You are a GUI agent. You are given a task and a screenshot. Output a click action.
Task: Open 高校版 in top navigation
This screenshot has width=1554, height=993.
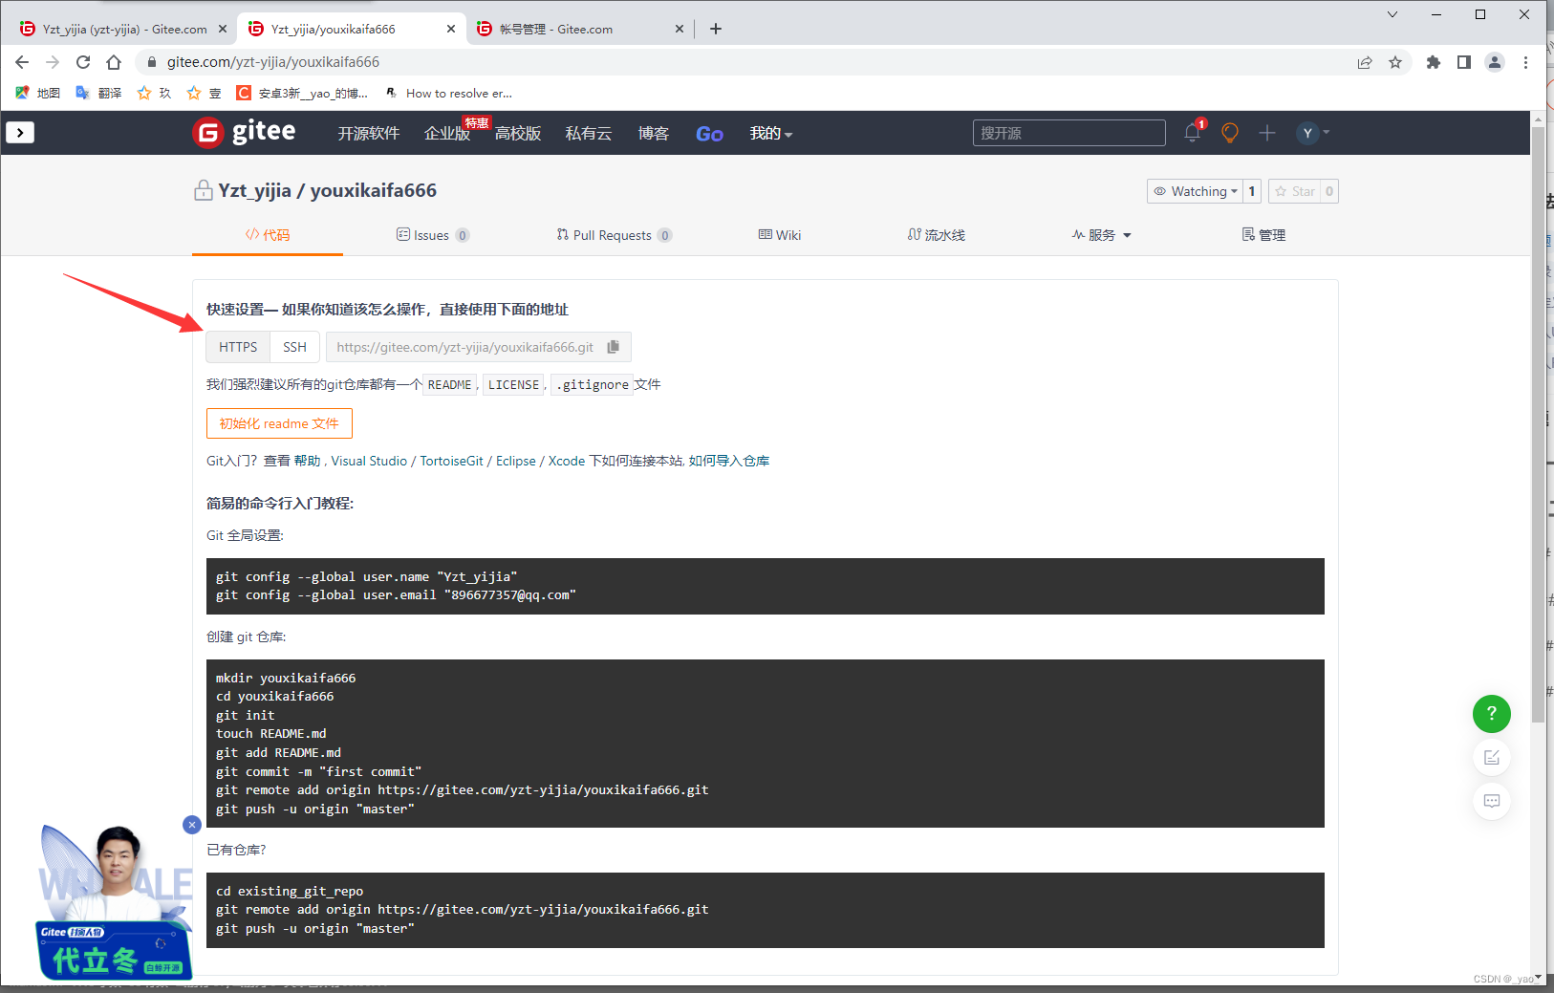coord(518,133)
